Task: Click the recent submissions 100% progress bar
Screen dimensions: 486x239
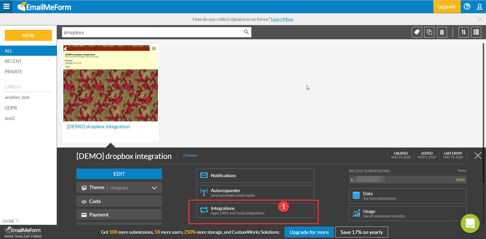Action: (x=408, y=180)
